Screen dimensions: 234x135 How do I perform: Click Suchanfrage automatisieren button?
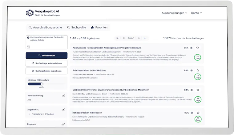coord(46,63)
